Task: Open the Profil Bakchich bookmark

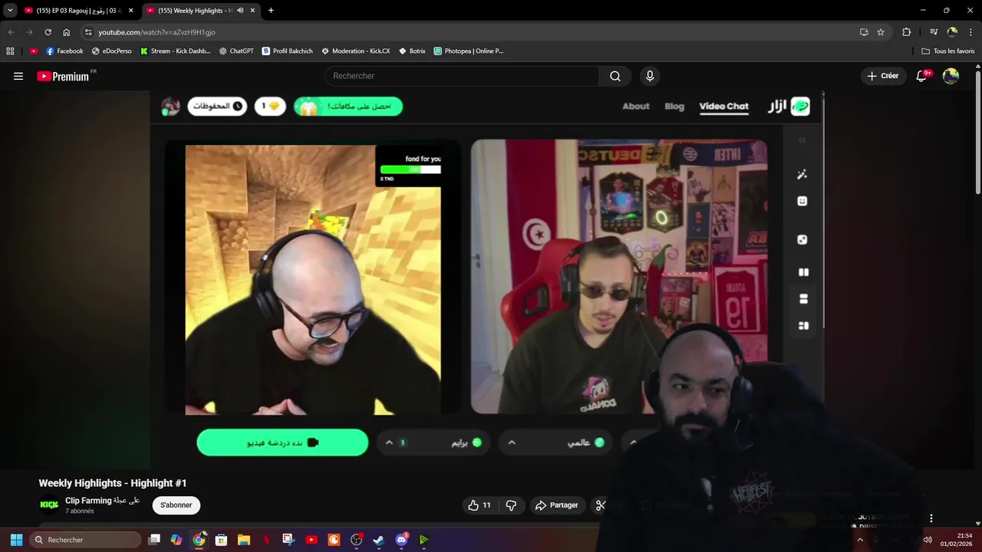Action: 287,51
